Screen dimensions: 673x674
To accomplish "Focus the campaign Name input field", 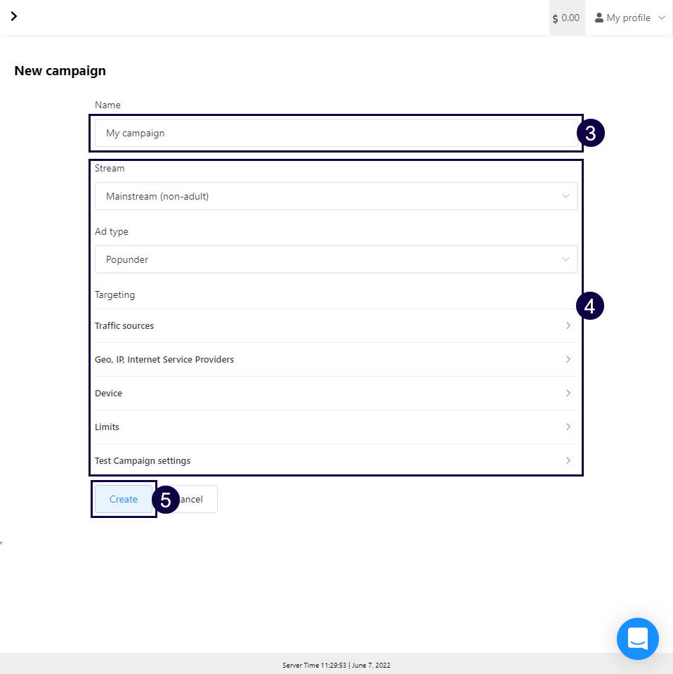I will click(x=336, y=133).
